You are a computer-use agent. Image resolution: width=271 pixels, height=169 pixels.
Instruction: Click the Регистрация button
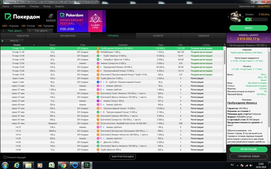coord(249,149)
